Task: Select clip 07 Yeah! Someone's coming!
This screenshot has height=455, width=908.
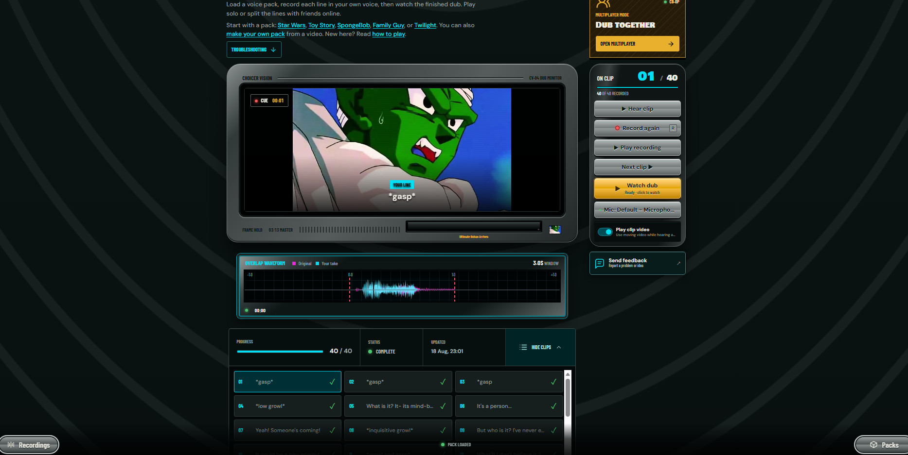Action: (x=287, y=430)
